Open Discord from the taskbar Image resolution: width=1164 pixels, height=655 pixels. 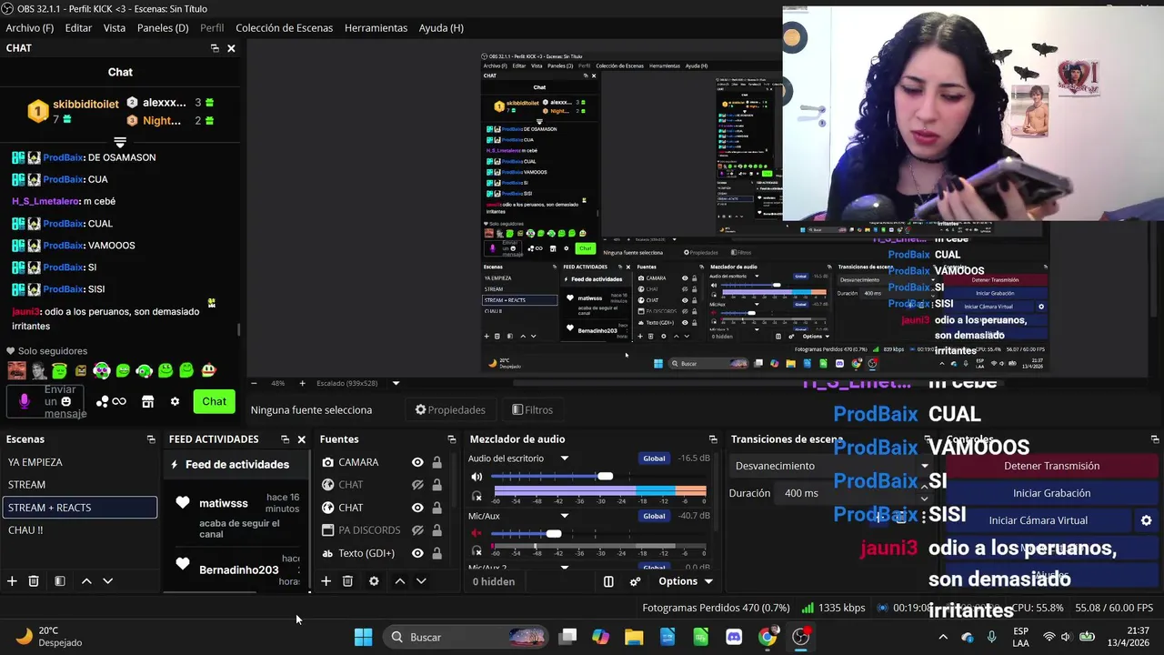734,637
